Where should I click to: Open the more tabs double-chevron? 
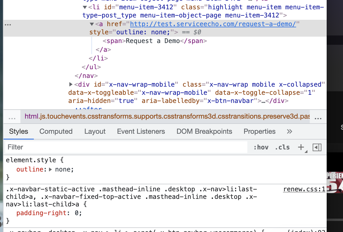click(x=289, y=131)
